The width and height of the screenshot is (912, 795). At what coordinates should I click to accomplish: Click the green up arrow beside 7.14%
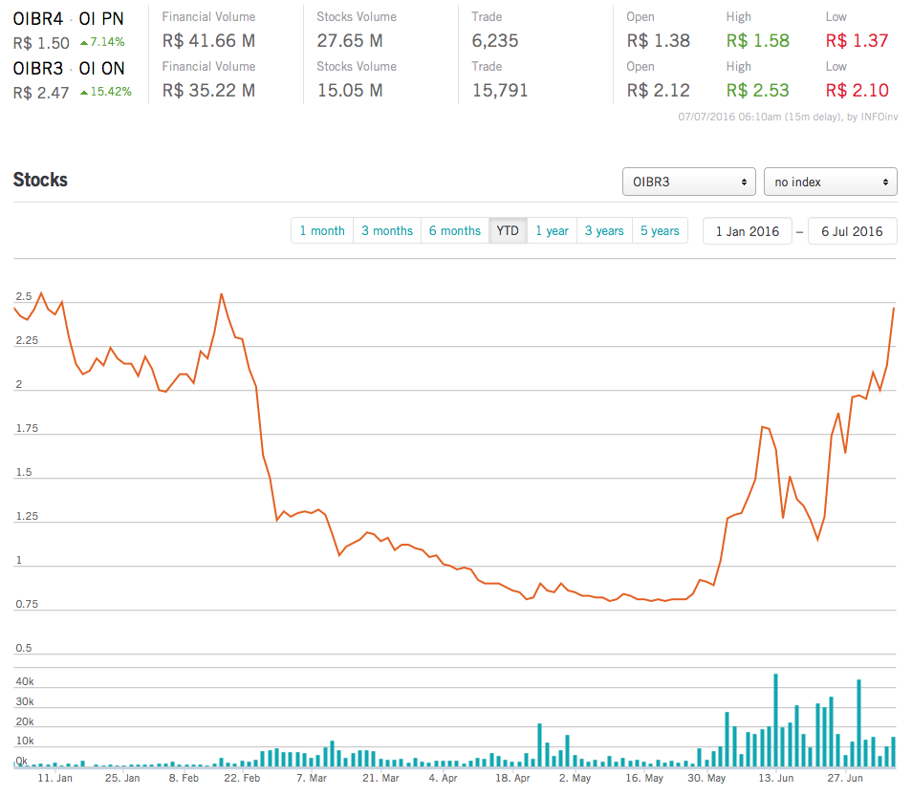tap(84, 42)
